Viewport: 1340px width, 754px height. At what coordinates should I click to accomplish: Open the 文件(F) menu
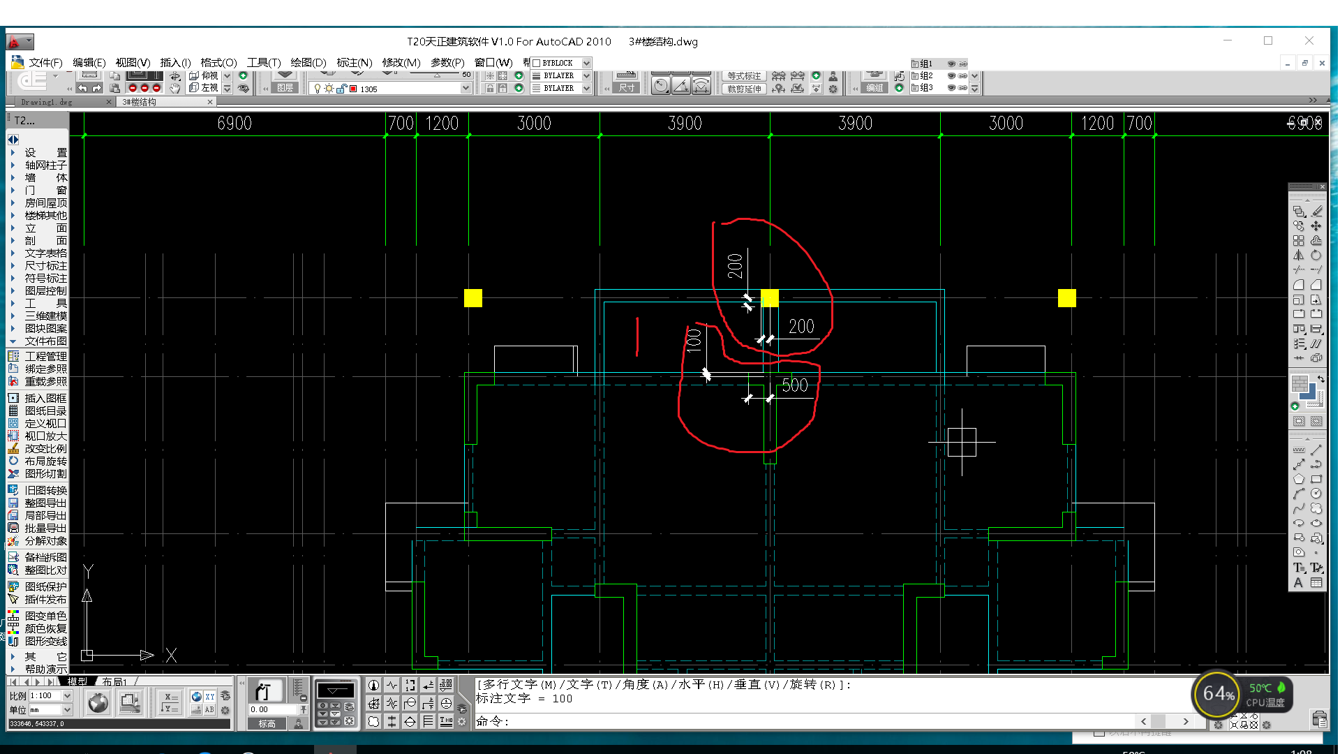(x=45, y=62)
